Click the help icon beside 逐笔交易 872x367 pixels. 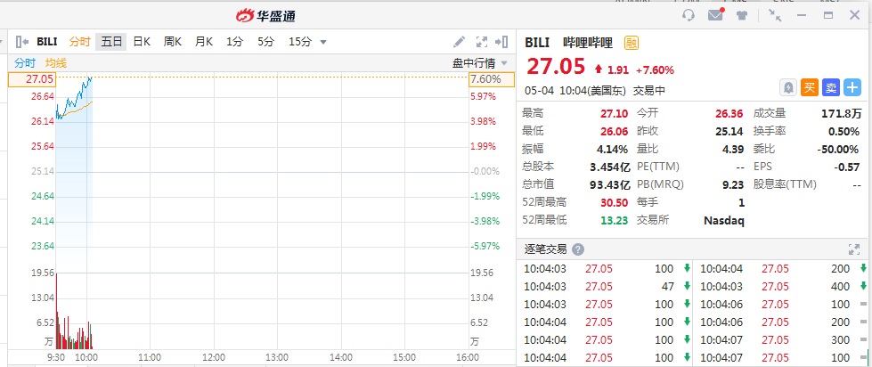578,249
